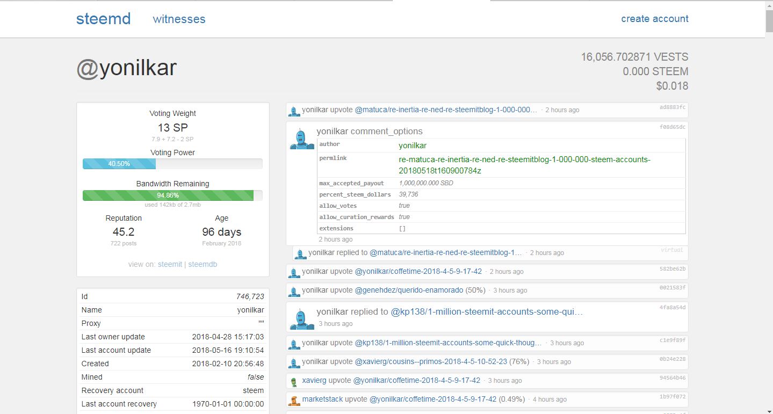Click the Bandwidth Remaining bar showing 94.86%
This screenshot has width=773, height=414.
(172, 195)
